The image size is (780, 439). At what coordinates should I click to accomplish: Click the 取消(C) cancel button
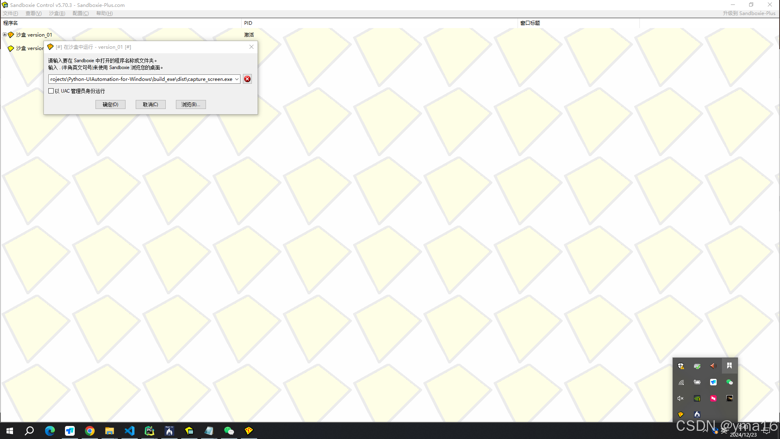tap(150, 104)
